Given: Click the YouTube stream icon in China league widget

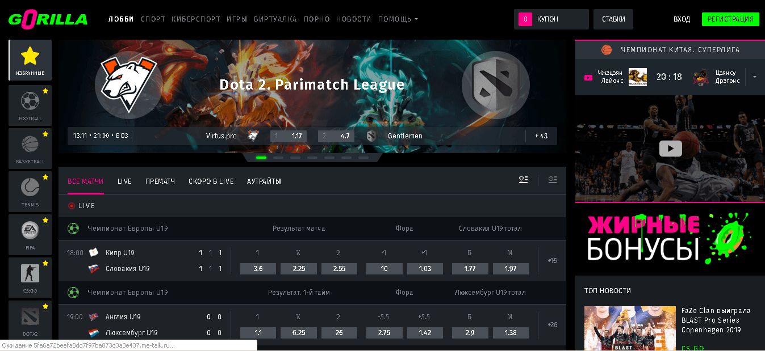Looking at the screenshot, I should [x=588, y=77].
